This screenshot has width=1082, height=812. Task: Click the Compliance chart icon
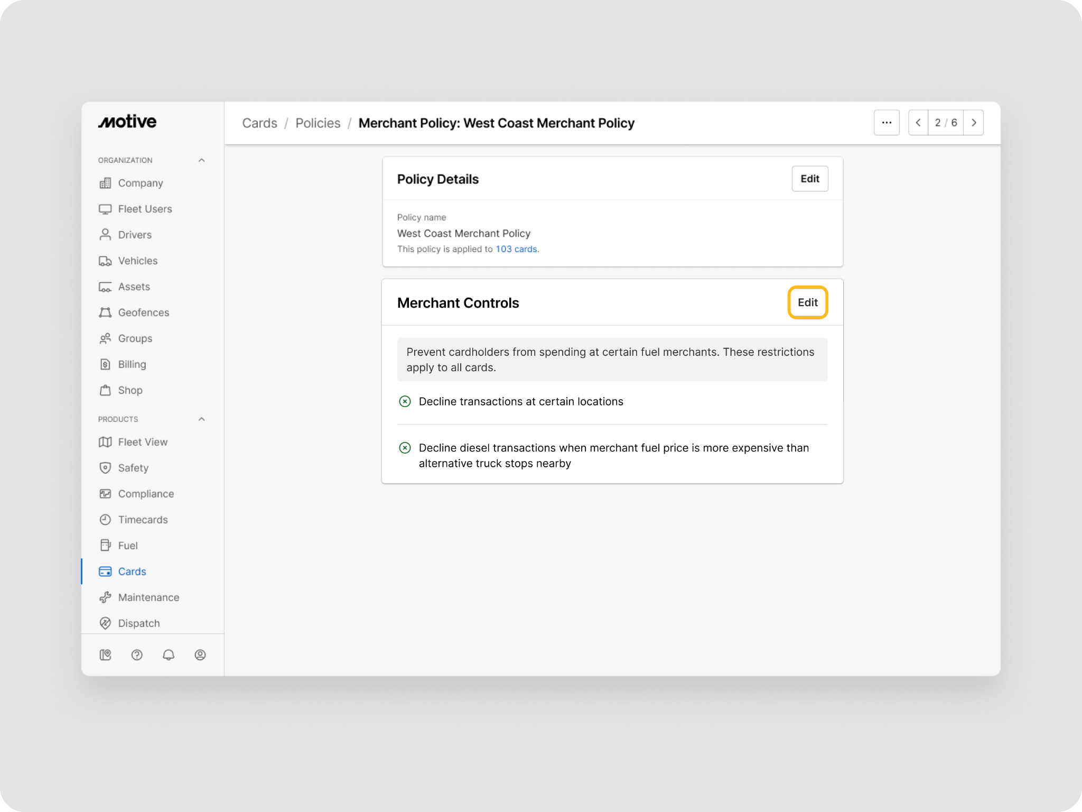coord(105,494)
